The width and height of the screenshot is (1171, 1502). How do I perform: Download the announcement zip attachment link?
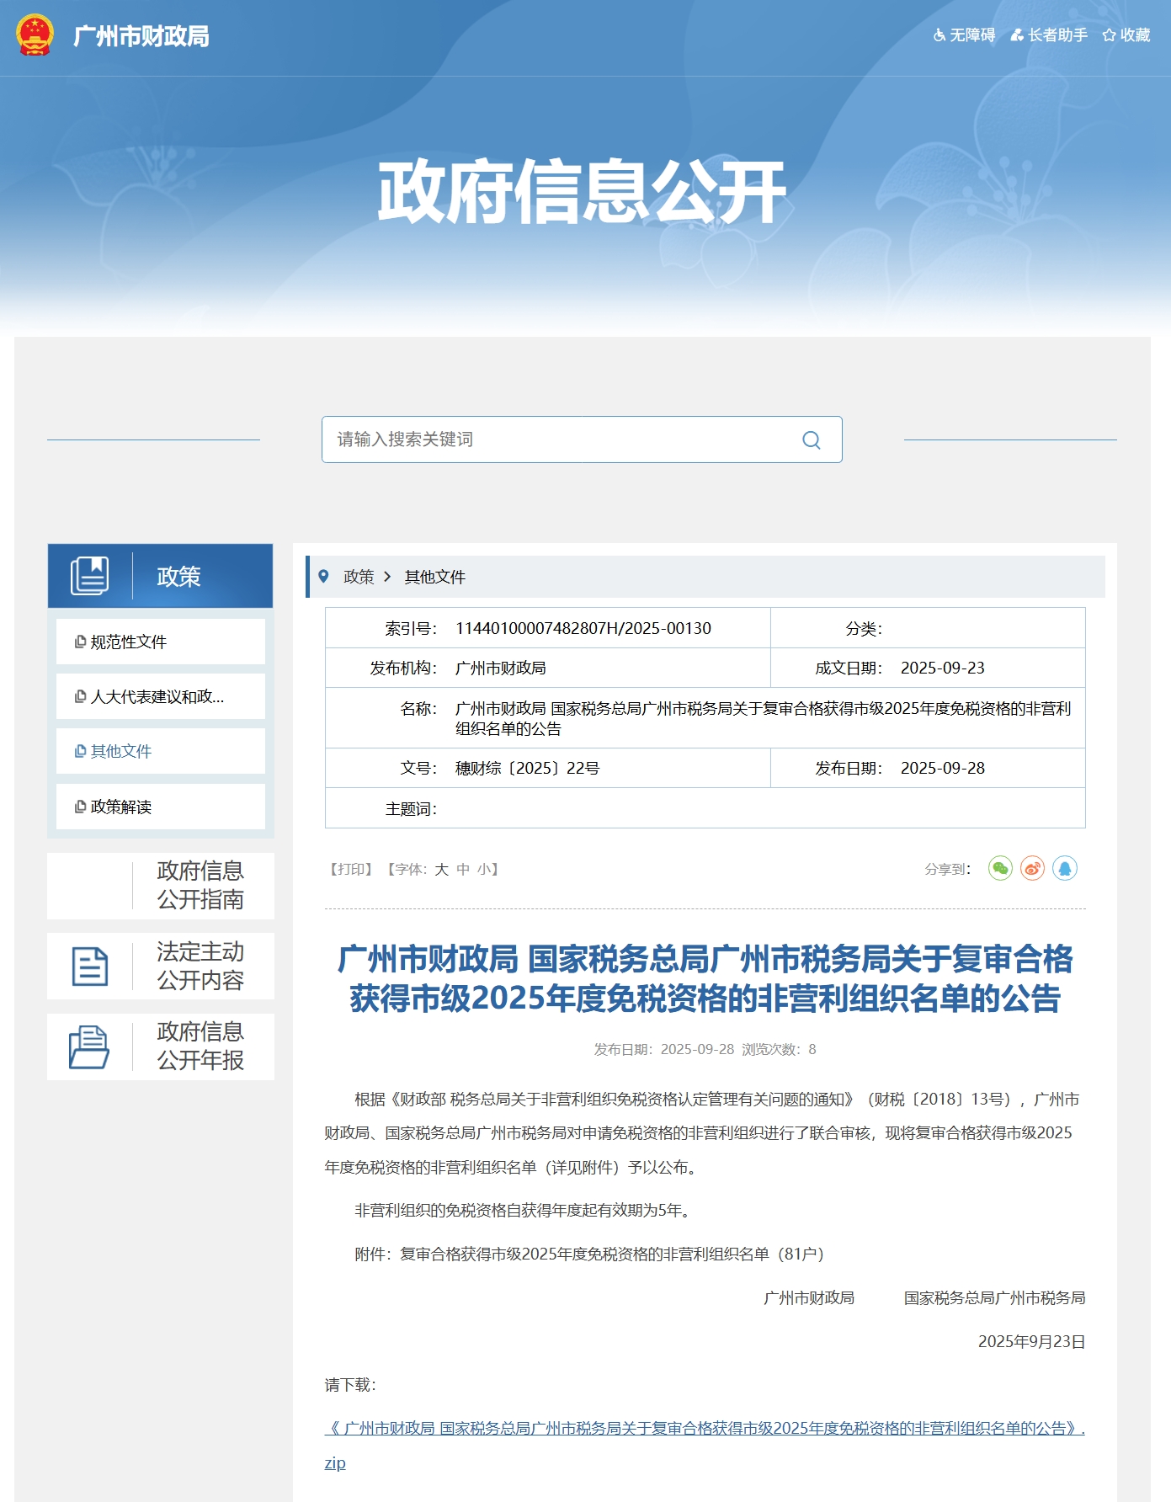(x=704, y=1429)
